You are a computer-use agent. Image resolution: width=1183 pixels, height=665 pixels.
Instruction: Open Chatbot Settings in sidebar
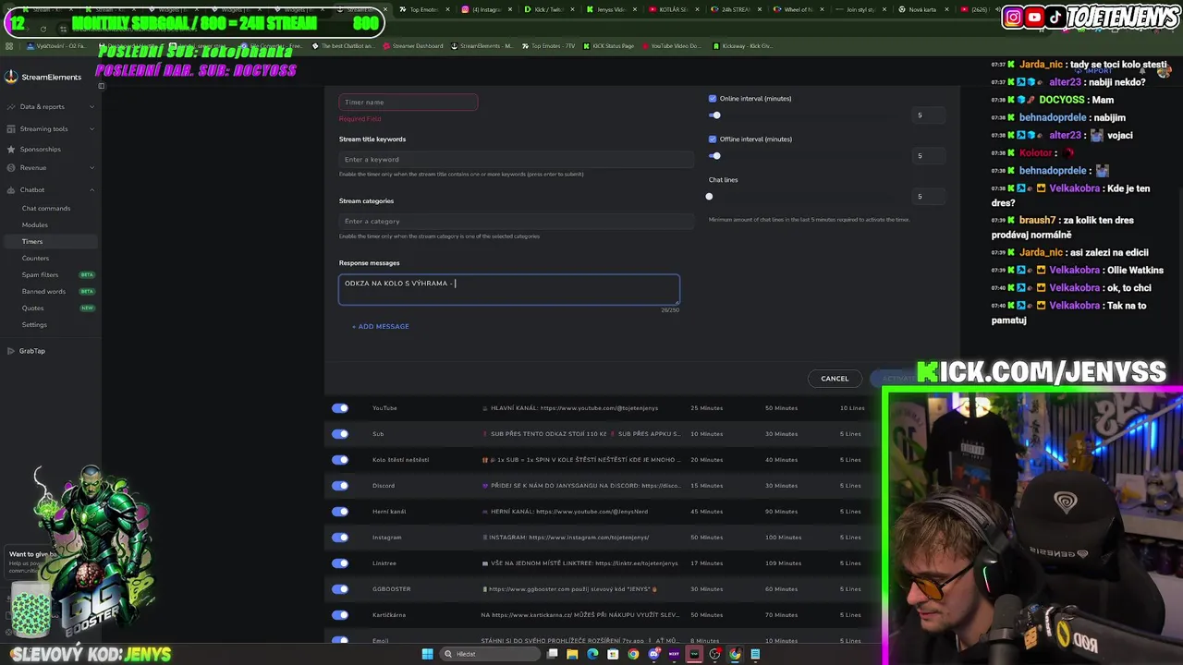pos(34,324)
